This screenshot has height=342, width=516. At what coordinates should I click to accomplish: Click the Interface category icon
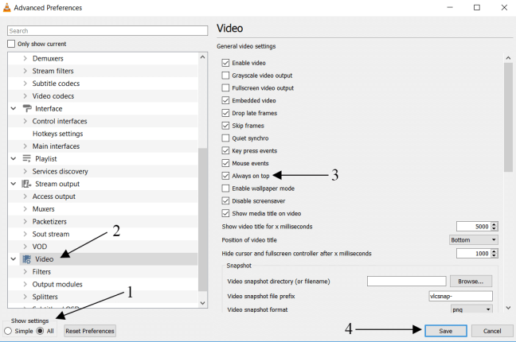(28, 109)
